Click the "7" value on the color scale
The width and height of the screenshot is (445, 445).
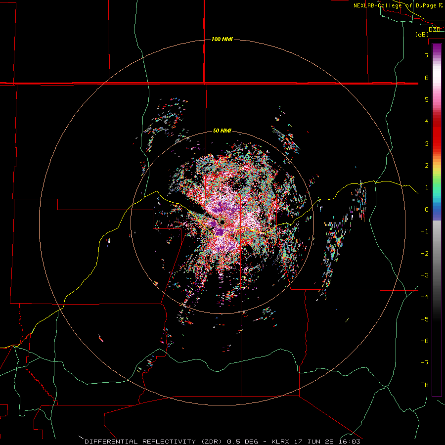click(x=427, y=55)
